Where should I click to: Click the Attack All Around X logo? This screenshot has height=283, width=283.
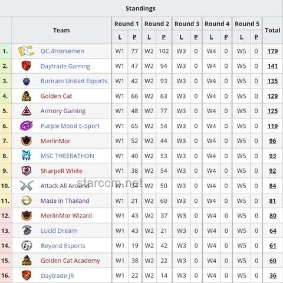point(27,186)
